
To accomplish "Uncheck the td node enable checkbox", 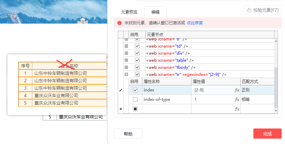I will [137, 46].
